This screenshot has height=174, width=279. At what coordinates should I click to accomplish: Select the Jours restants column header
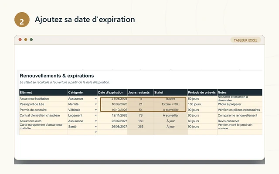click(140, 92)
